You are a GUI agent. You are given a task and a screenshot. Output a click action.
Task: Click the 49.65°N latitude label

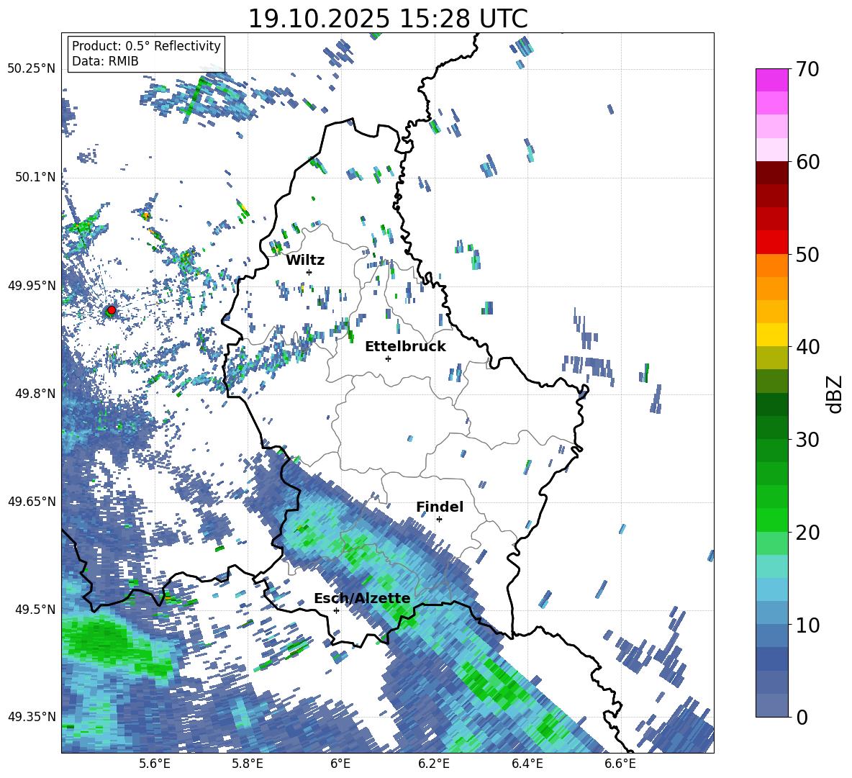point(32,501)
